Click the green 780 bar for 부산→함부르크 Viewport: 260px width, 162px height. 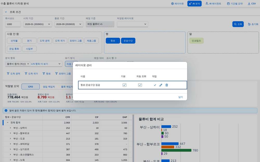(x=176, y=150)
